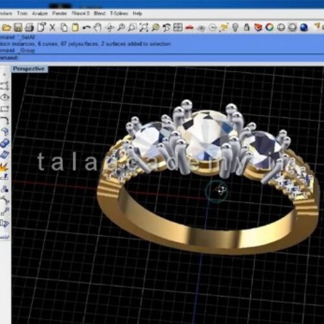Open the T-Splines menu
This screenshot has height=324, width=324.
pos(119,14)
